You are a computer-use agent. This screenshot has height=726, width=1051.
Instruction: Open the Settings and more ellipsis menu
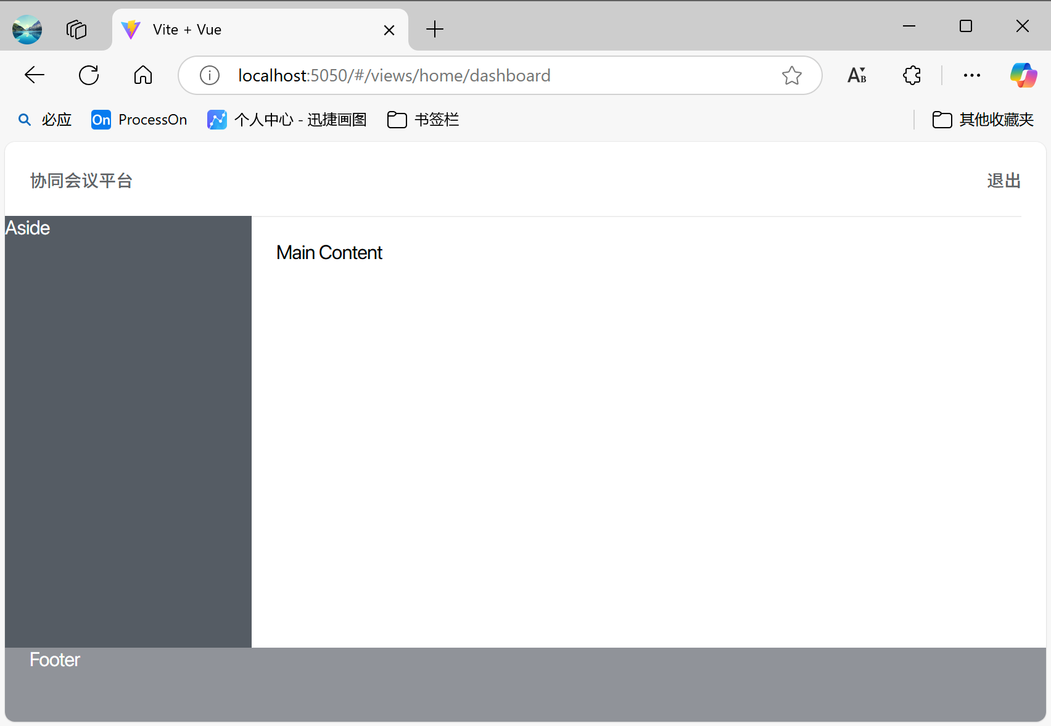coord(972,75)
